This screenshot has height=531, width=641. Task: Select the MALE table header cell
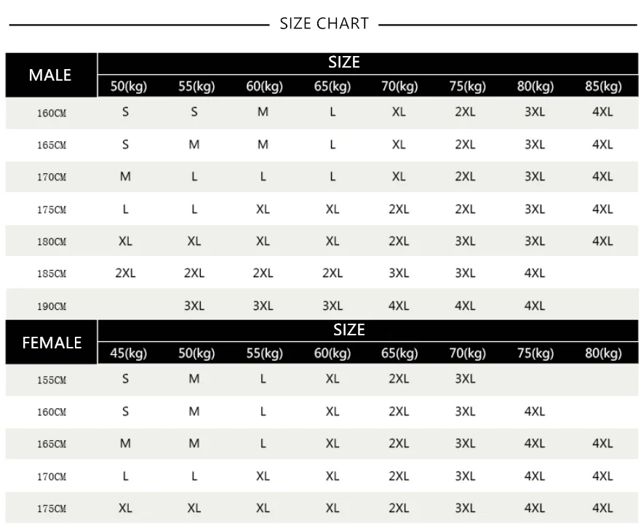[50, 75]
